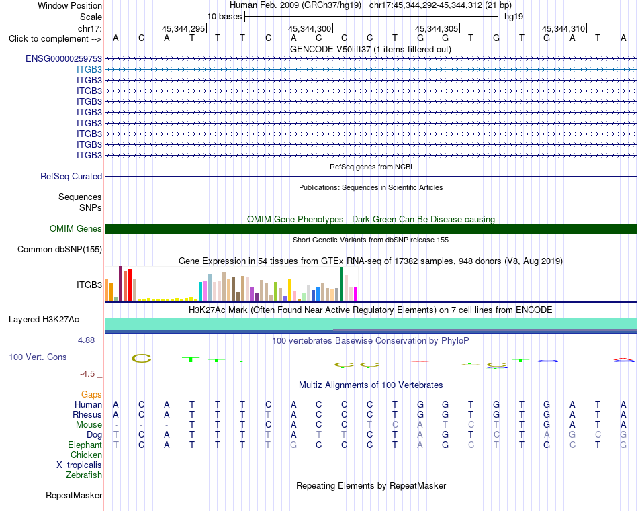Viewport: 638px width, 511px height.
Task: Click the dark green OMIM Genes bar
Action: [371, 229]
